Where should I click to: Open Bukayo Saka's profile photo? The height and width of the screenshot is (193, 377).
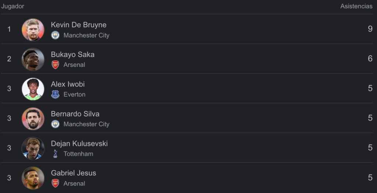pyautogui.click(x=33, y=59)
